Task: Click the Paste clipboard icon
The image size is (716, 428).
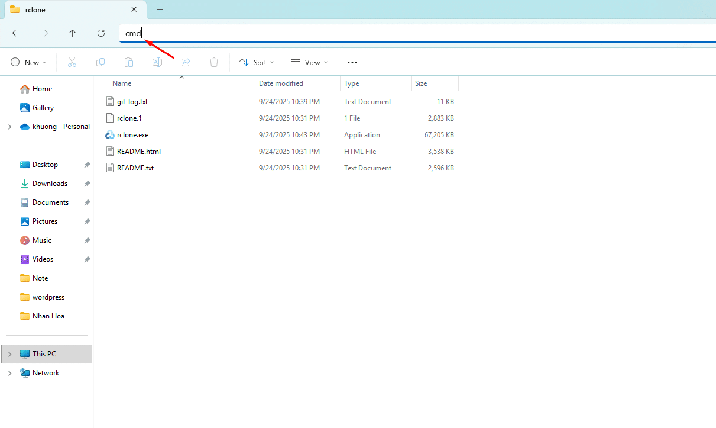Action: tap(129, 62)
